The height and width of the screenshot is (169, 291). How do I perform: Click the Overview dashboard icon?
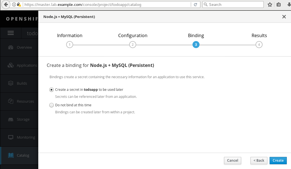pos(11,47)
